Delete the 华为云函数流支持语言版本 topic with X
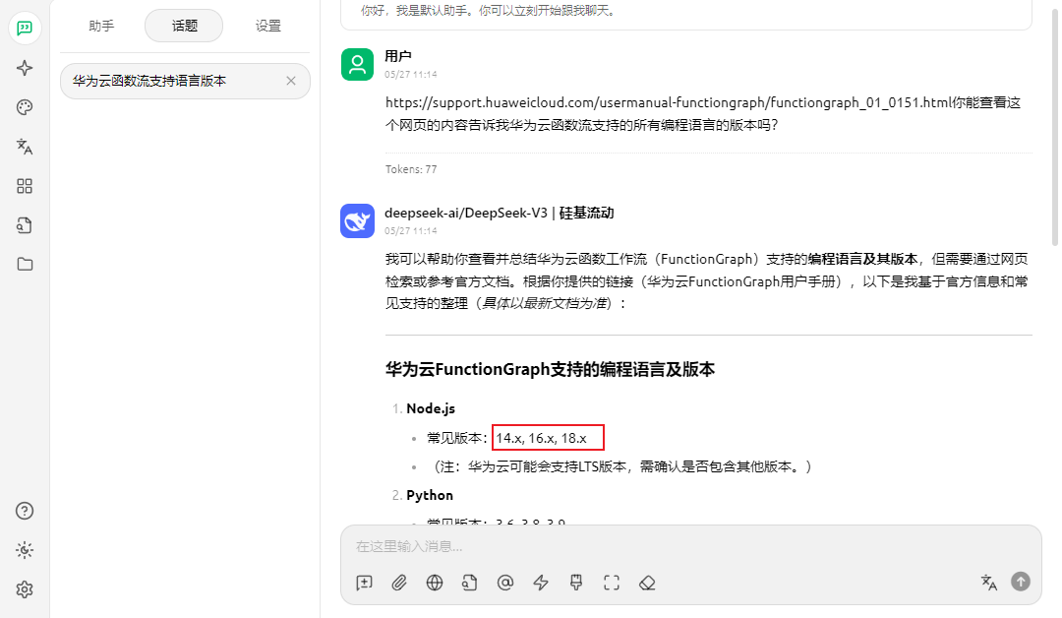This screenshot has width=1062, height=618. [291, 81]
